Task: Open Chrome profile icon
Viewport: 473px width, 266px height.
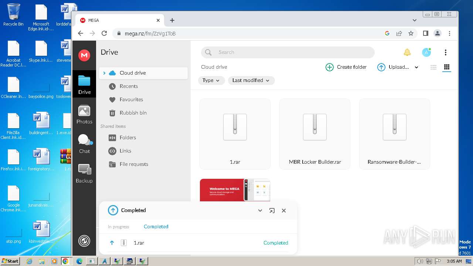Action: [x=438, y=33]
